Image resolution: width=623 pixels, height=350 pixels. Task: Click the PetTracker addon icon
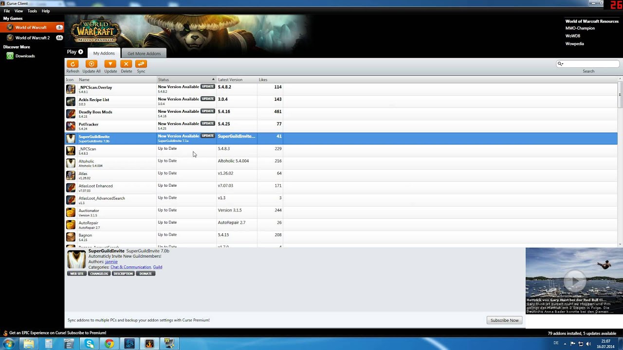pos(71,126)
